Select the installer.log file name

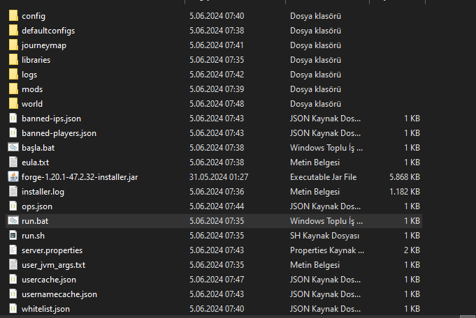[43, 192]
